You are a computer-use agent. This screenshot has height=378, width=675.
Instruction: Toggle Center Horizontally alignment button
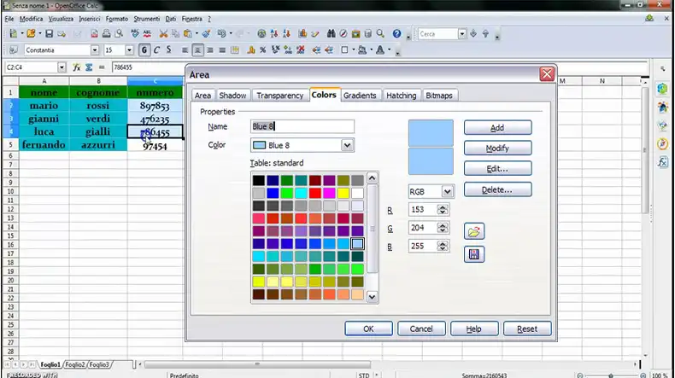(x=197, y=50)
